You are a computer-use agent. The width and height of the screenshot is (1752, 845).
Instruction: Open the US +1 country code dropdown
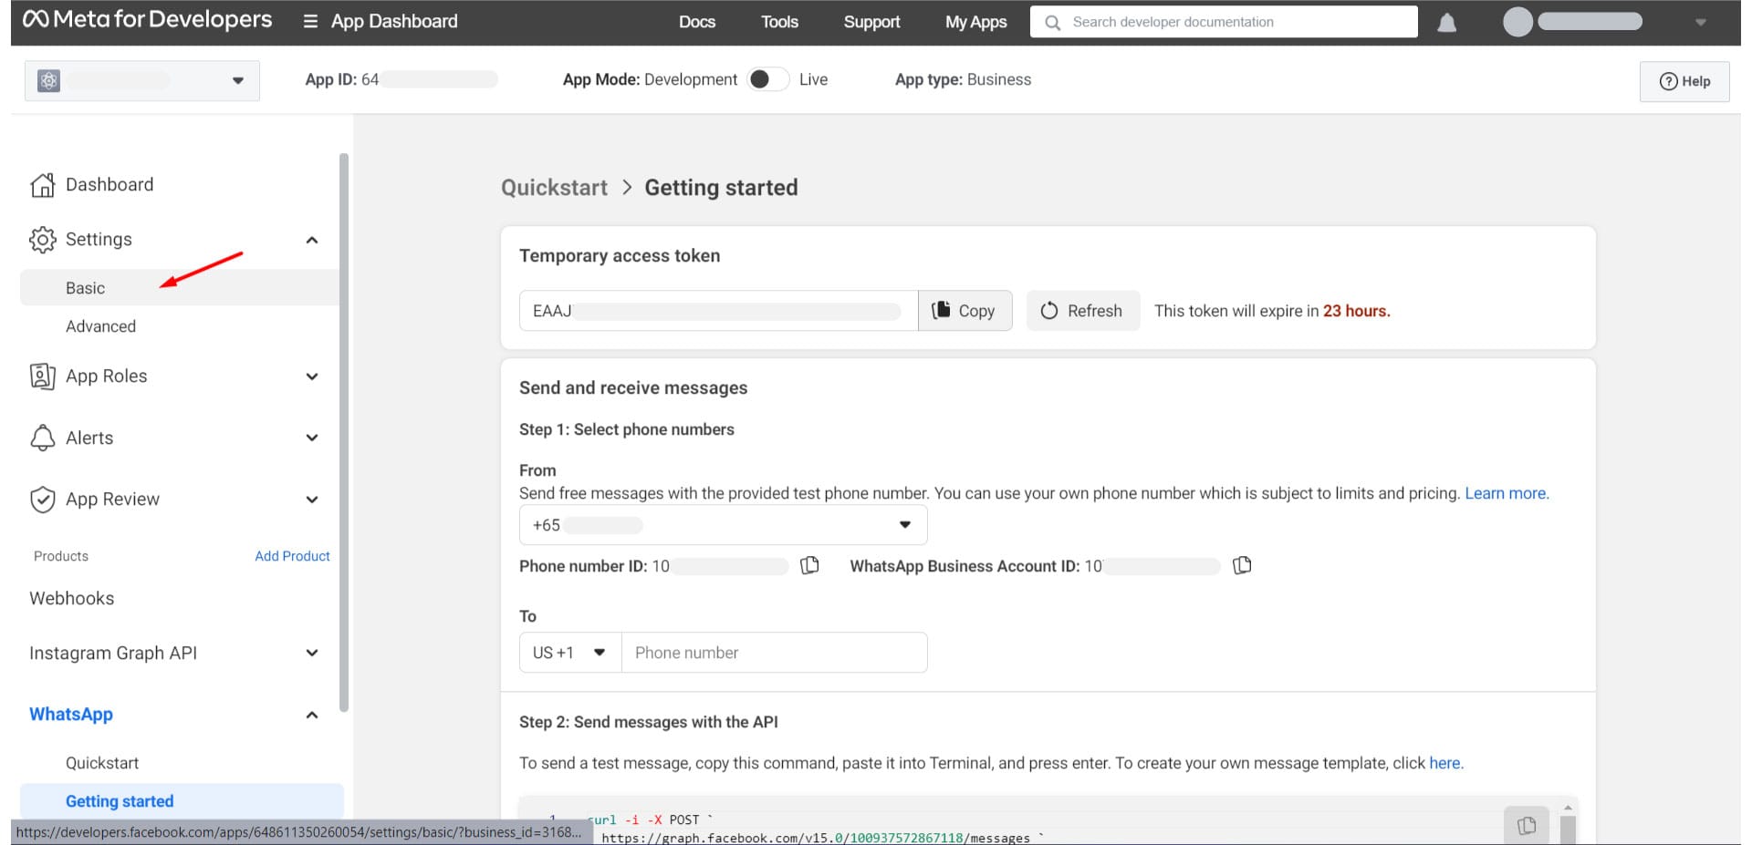click(570, 653)
